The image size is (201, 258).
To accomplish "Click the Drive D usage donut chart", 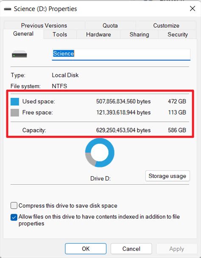I will 100,152.
